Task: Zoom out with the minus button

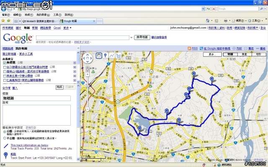Action: click(88, 109)
